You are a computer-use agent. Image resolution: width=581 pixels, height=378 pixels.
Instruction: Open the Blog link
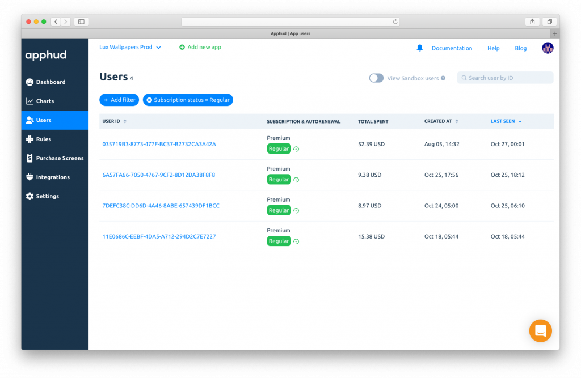(521, 48)
